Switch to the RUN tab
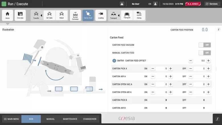222x125 pixels. pos(31,119)
